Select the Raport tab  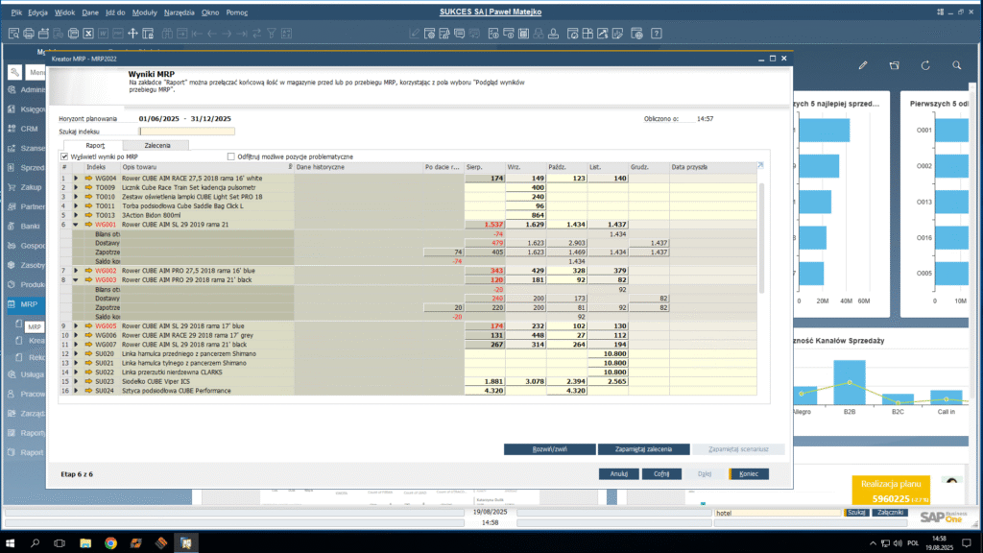[x=95, y=146]
